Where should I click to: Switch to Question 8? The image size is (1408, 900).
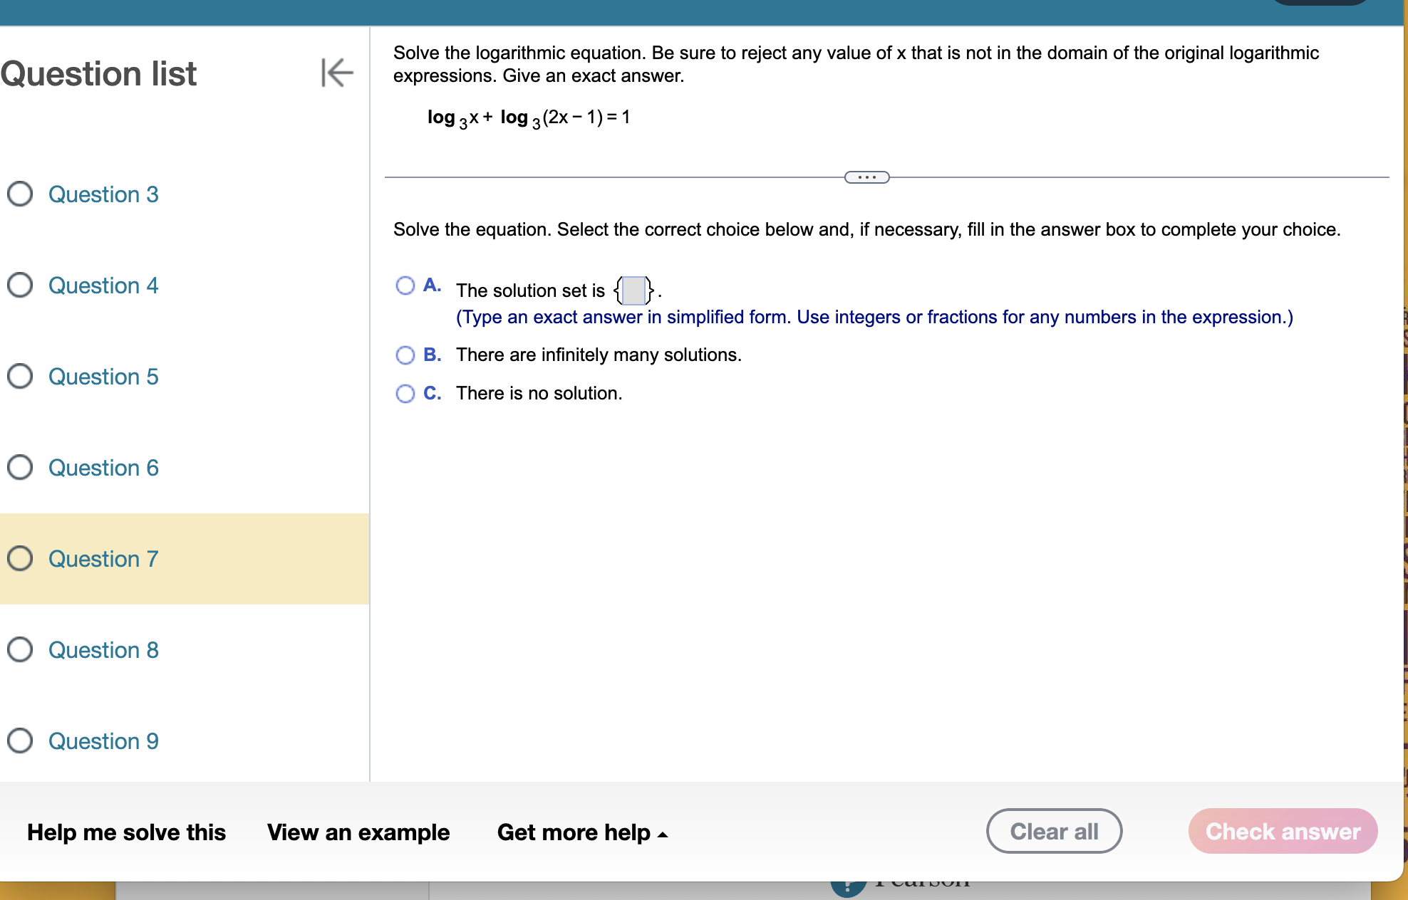click(103, 649)
